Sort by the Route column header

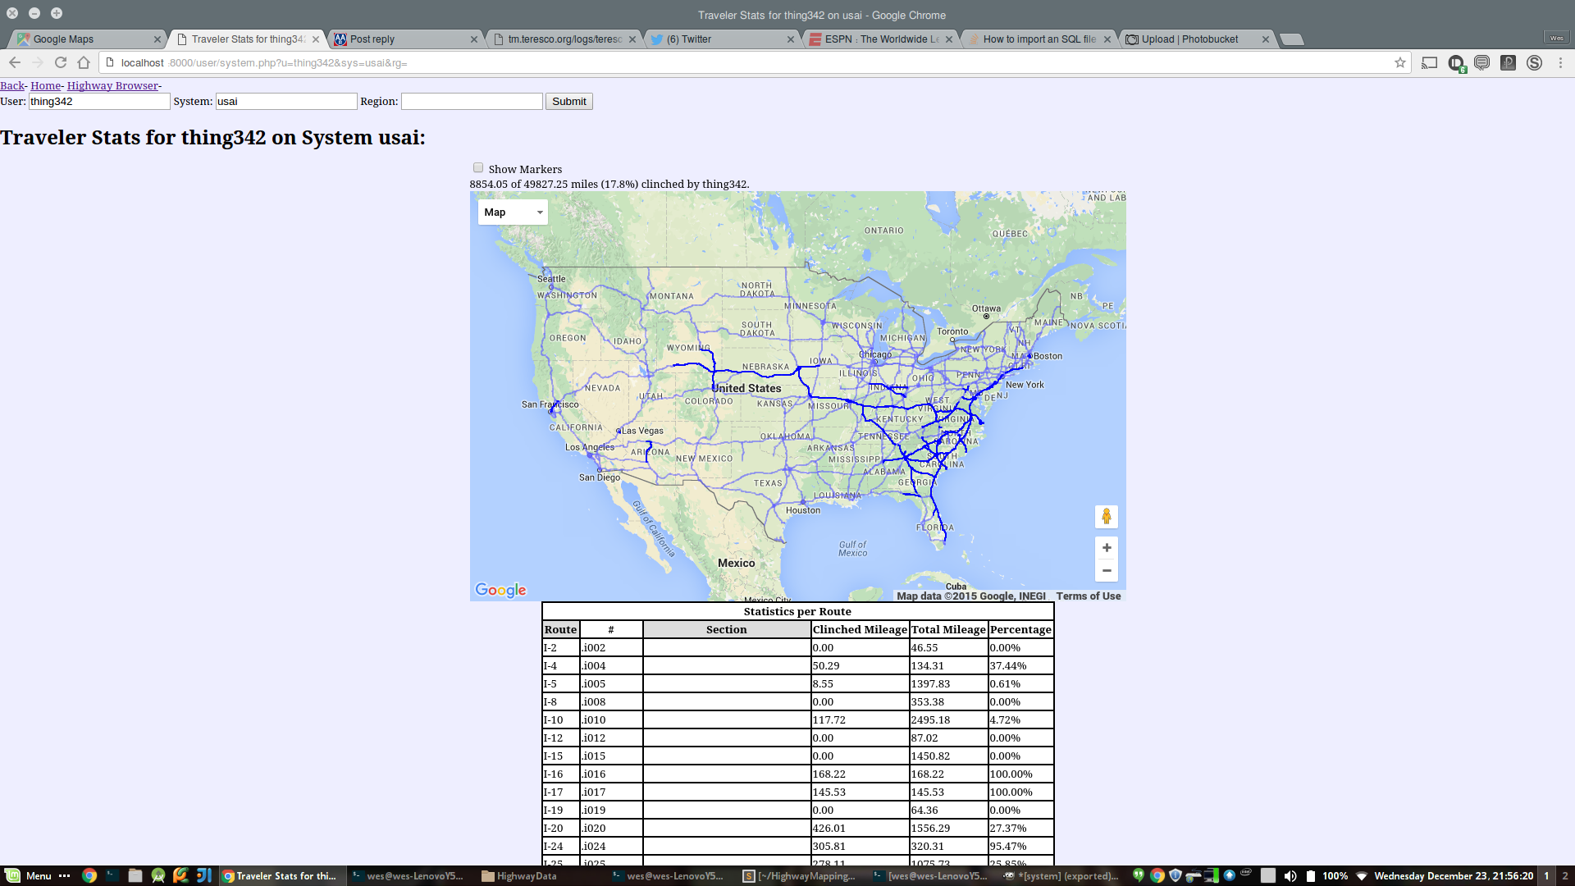pyautogui.click(x=561, y=629)
